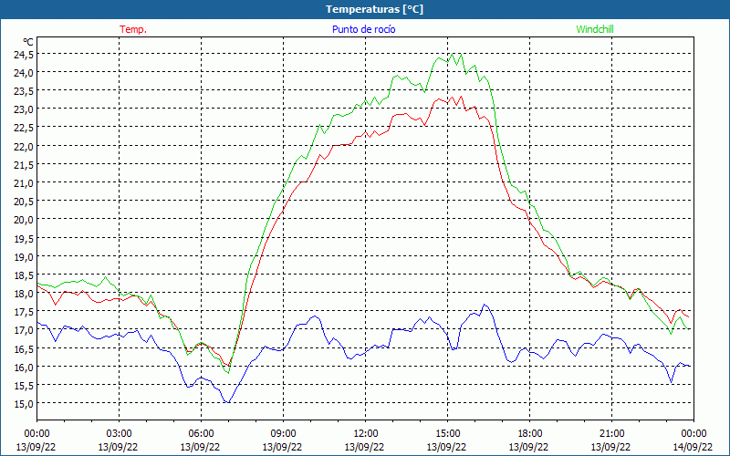Image resolution: width=730 pixels, height=456 pixels.
Task: Click the '19,5' y-axis value
Action: coord(24,239)
